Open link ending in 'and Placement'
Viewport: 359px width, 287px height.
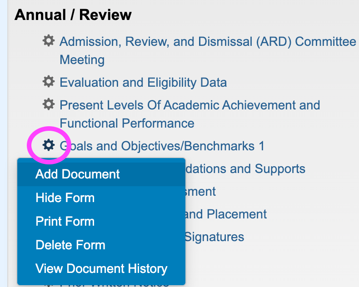226,214
